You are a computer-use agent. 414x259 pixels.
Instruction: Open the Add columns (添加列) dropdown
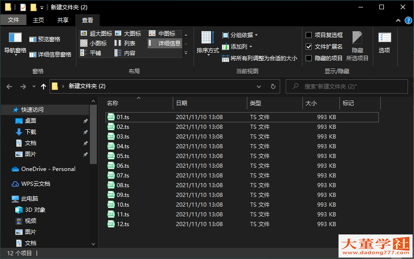(237, 47)
